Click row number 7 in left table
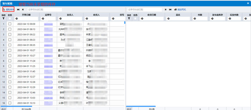 (3, 55)
